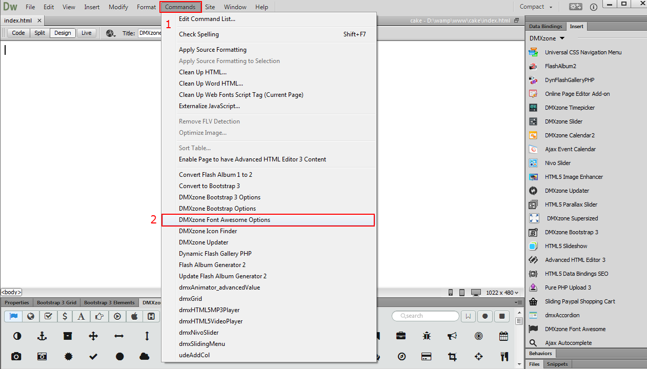Pick the crosshairs icon
The width and height of the screenshot is (647, 369).
click(x=478, y=357)
